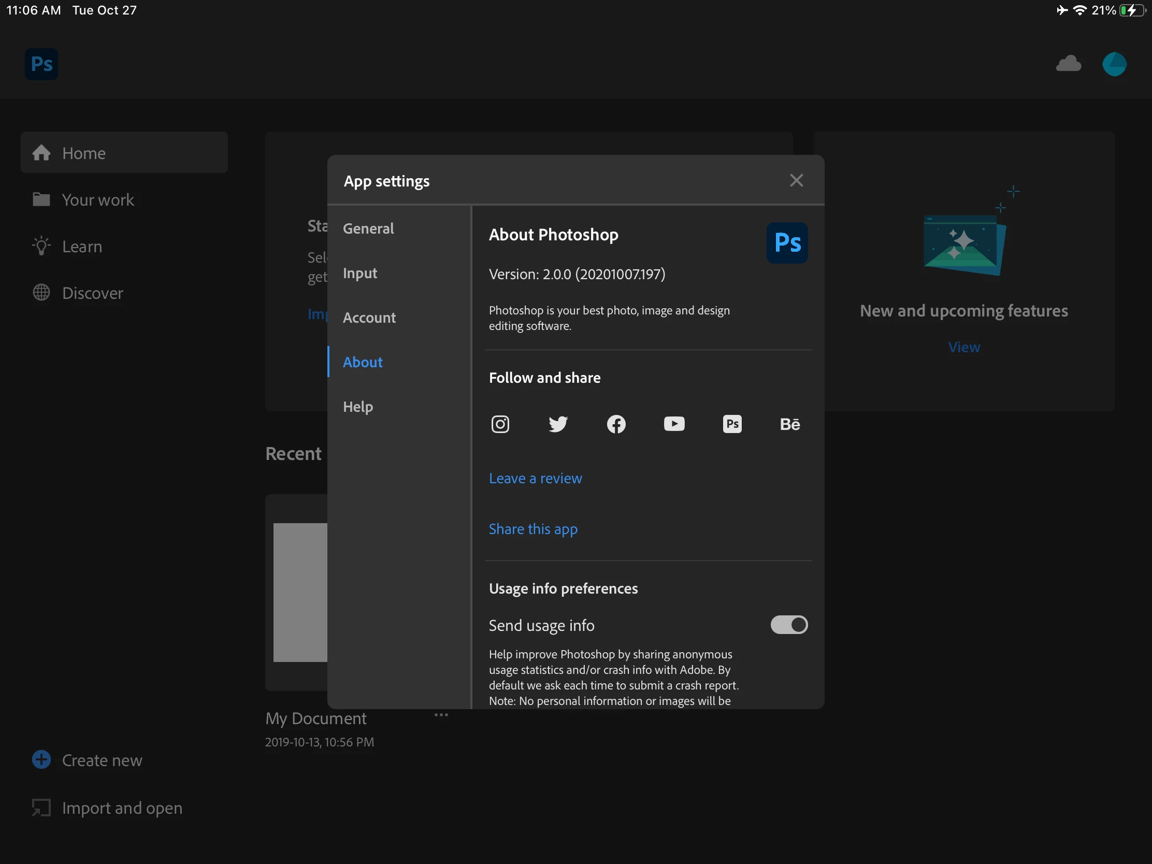Click the Share this app link
The image size is (1152, 864).
point(533,529)
